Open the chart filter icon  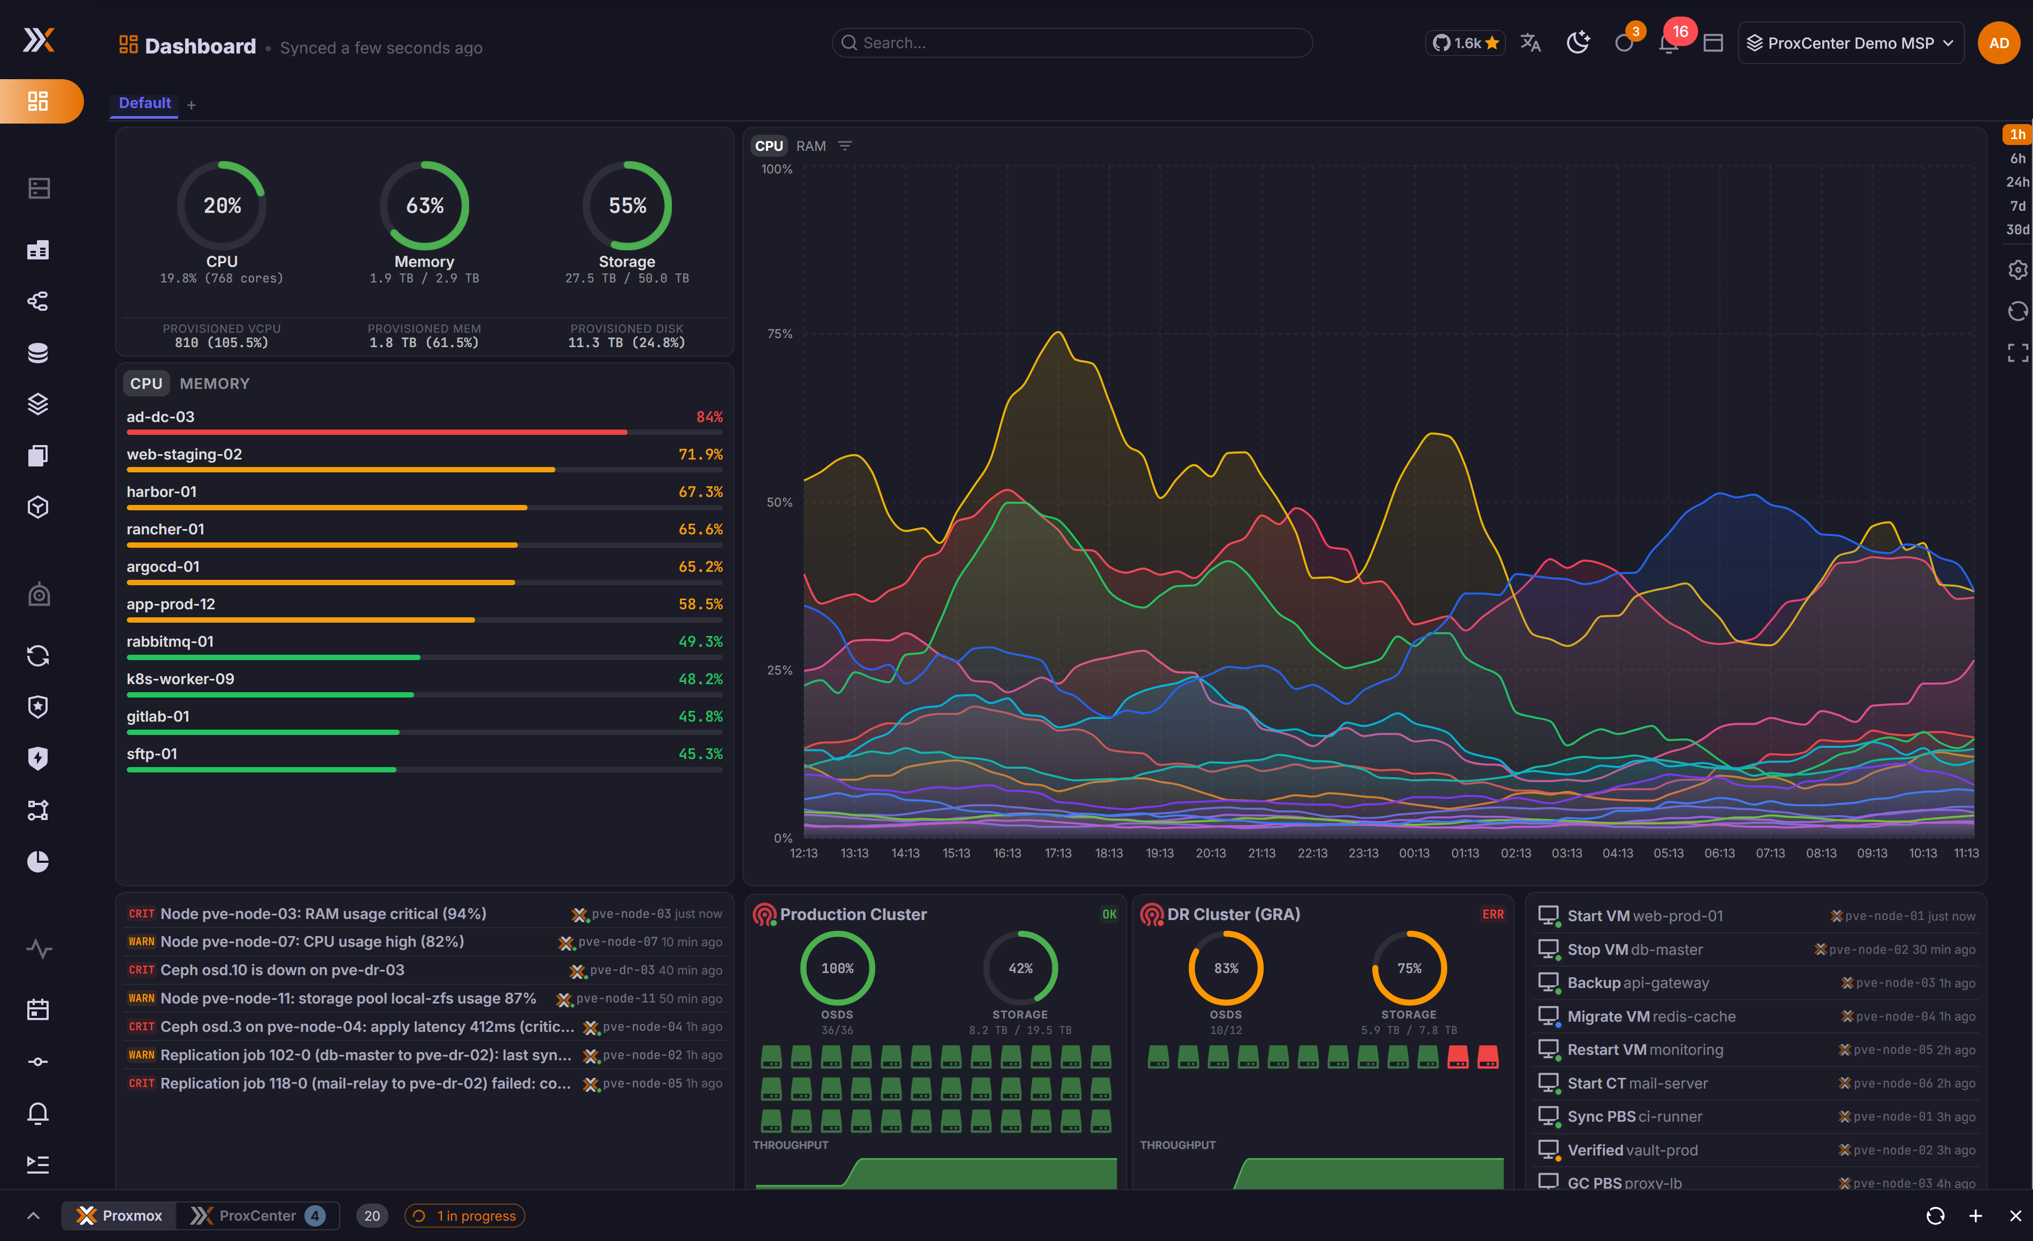tap(845, 146)
